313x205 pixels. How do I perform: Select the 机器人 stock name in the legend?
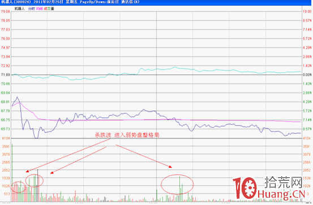(x=19, y=8)
